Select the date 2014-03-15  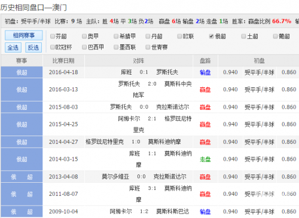click(x=63, y=159)
